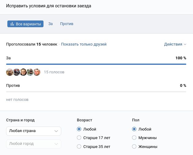Click the bar chart icon in Все варианты
Viewport: 193px width, 155px height.
click(12, 24)
